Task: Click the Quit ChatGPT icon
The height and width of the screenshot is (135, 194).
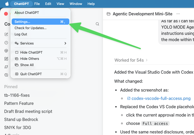Action: [x=17, y=74]
